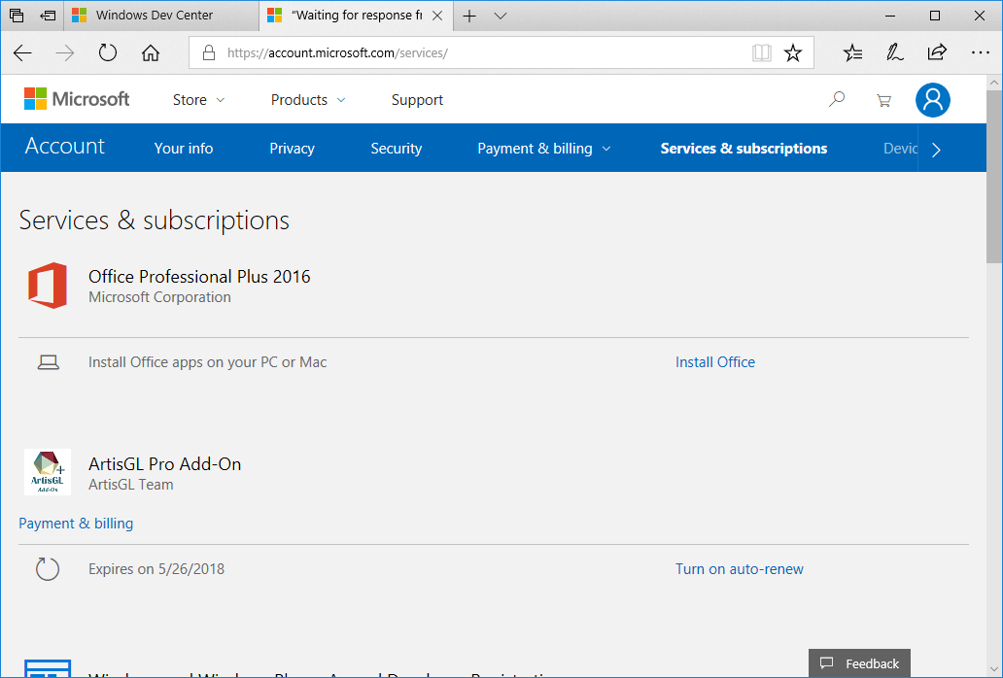
Task: Click the page vertical scrollbar thumb
Action: (x=994, y=177)
